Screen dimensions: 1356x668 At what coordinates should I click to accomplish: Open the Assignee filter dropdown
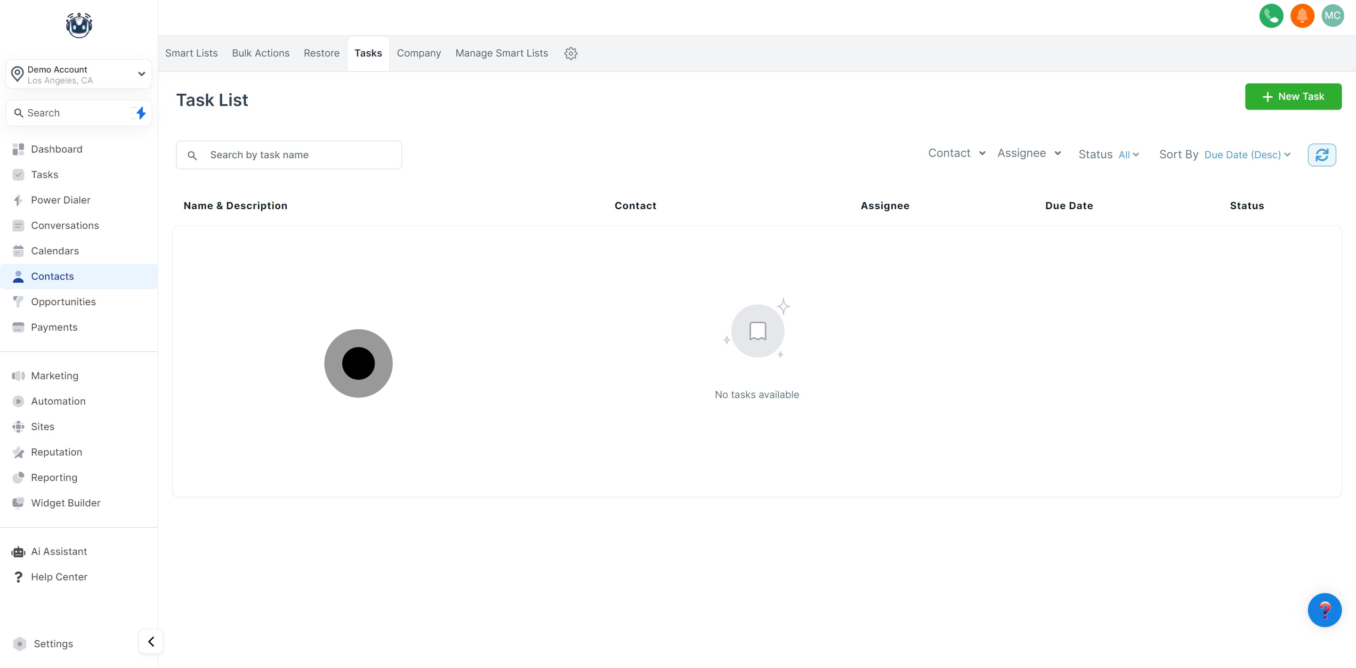1029,153
